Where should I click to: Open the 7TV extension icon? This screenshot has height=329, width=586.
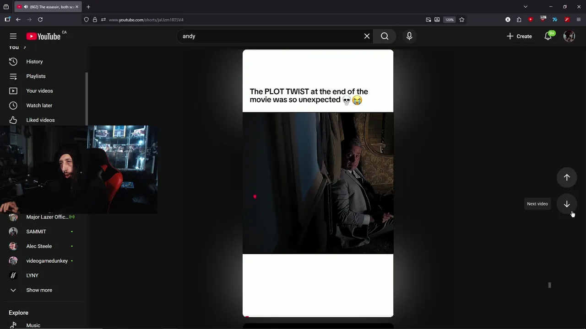click(555, 20)
